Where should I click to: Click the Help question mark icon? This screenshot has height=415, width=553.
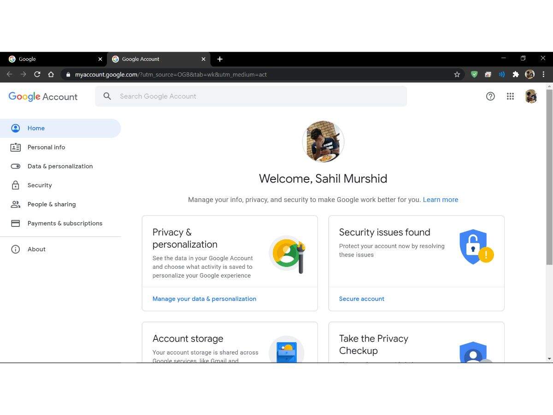coord(490,96)
